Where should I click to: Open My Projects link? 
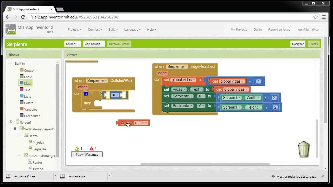coord(239,30)
